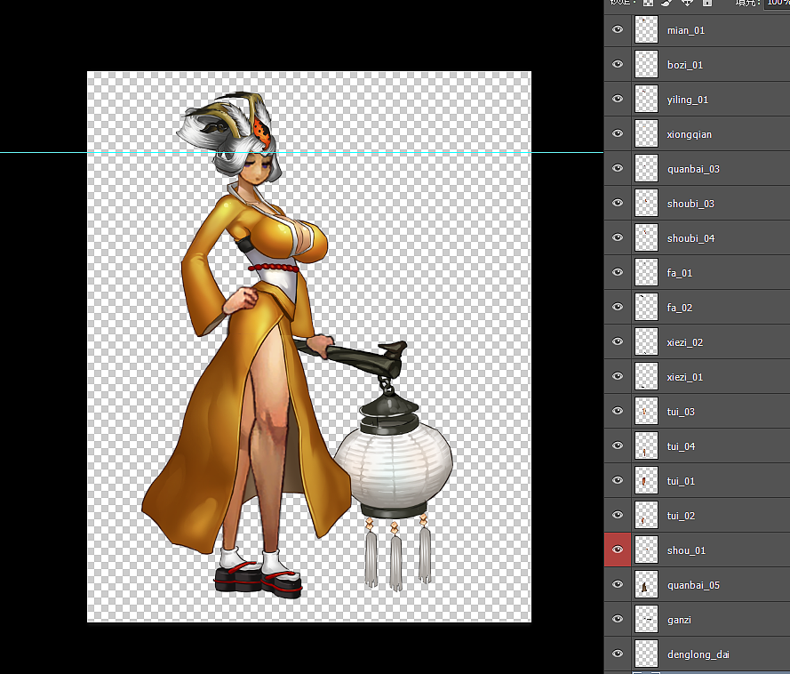Select the layer named xiezi_02
Screen dimensions: 790x674
click(x=685, y=343)
